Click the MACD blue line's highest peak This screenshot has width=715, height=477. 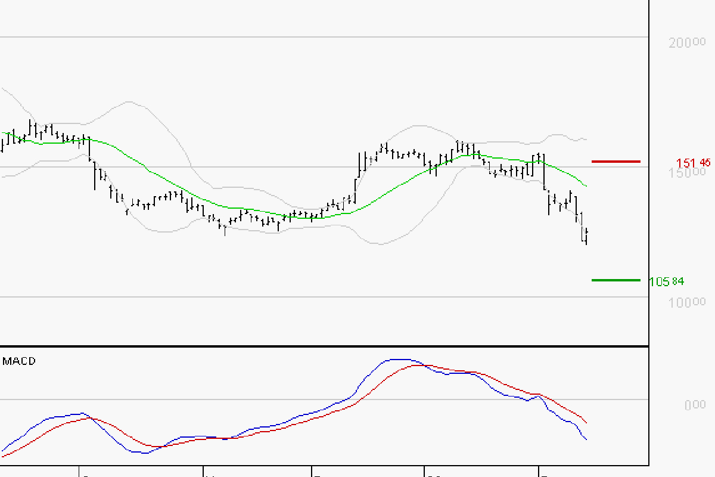click(x=399, y=360)
